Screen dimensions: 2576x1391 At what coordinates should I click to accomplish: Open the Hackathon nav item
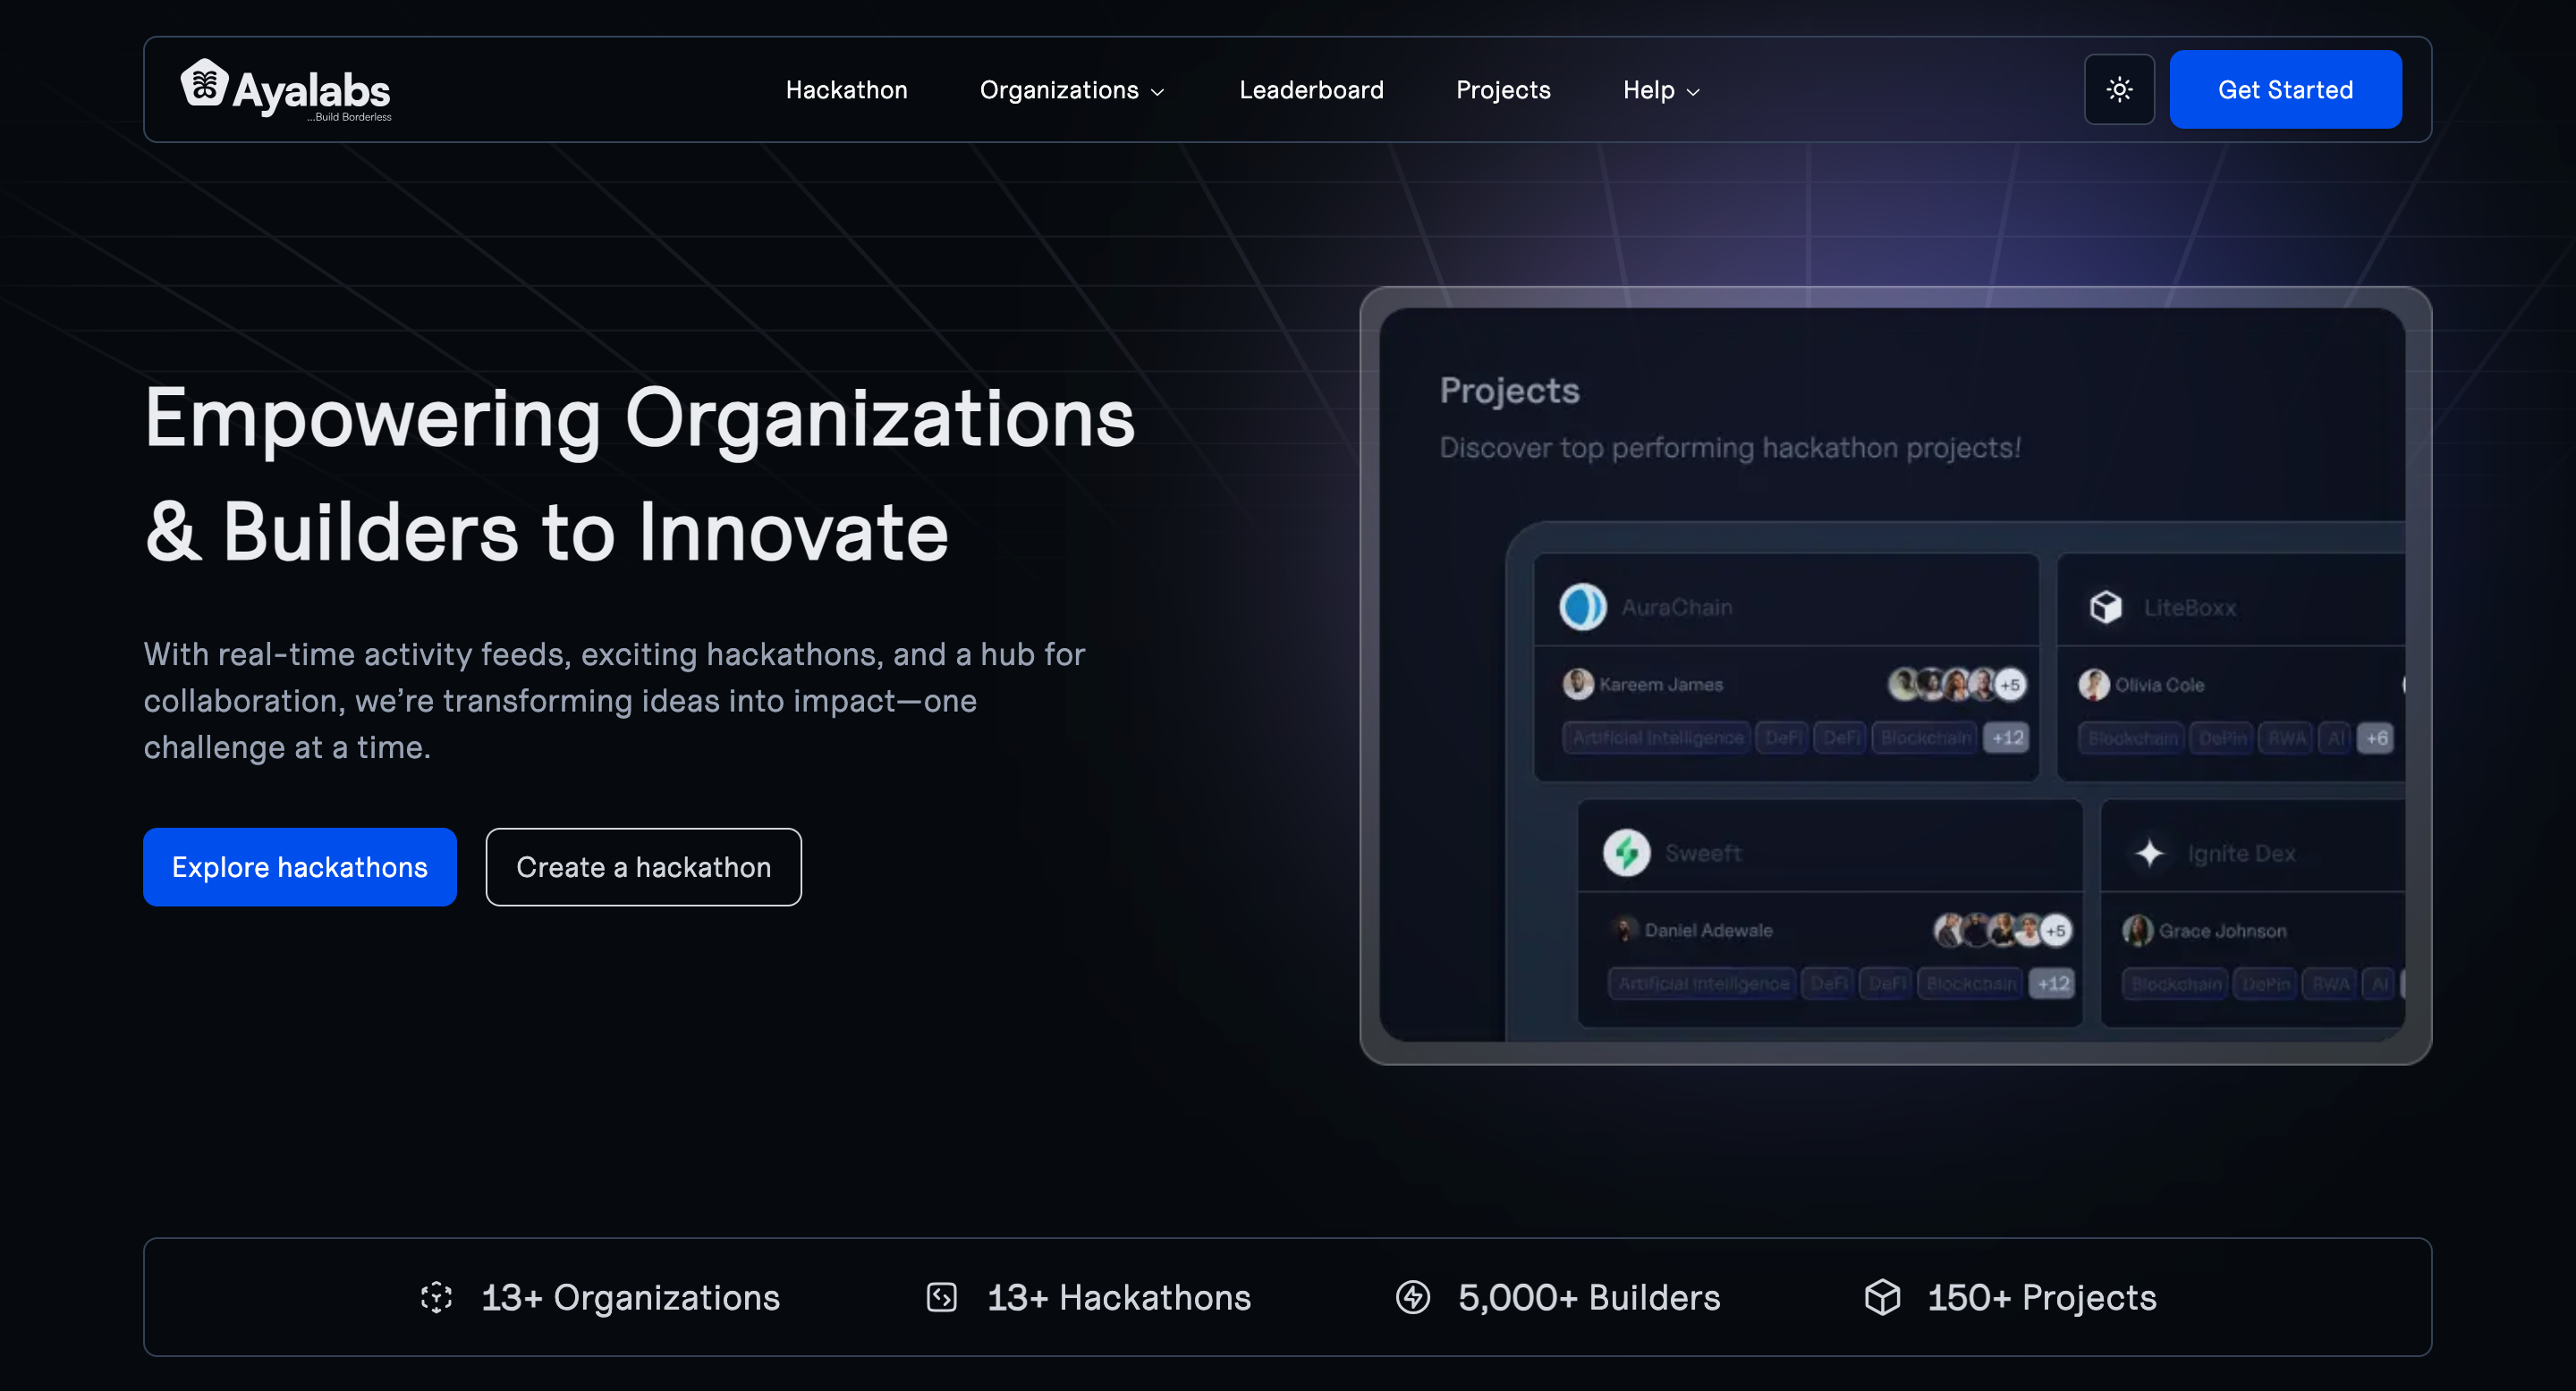846,90
